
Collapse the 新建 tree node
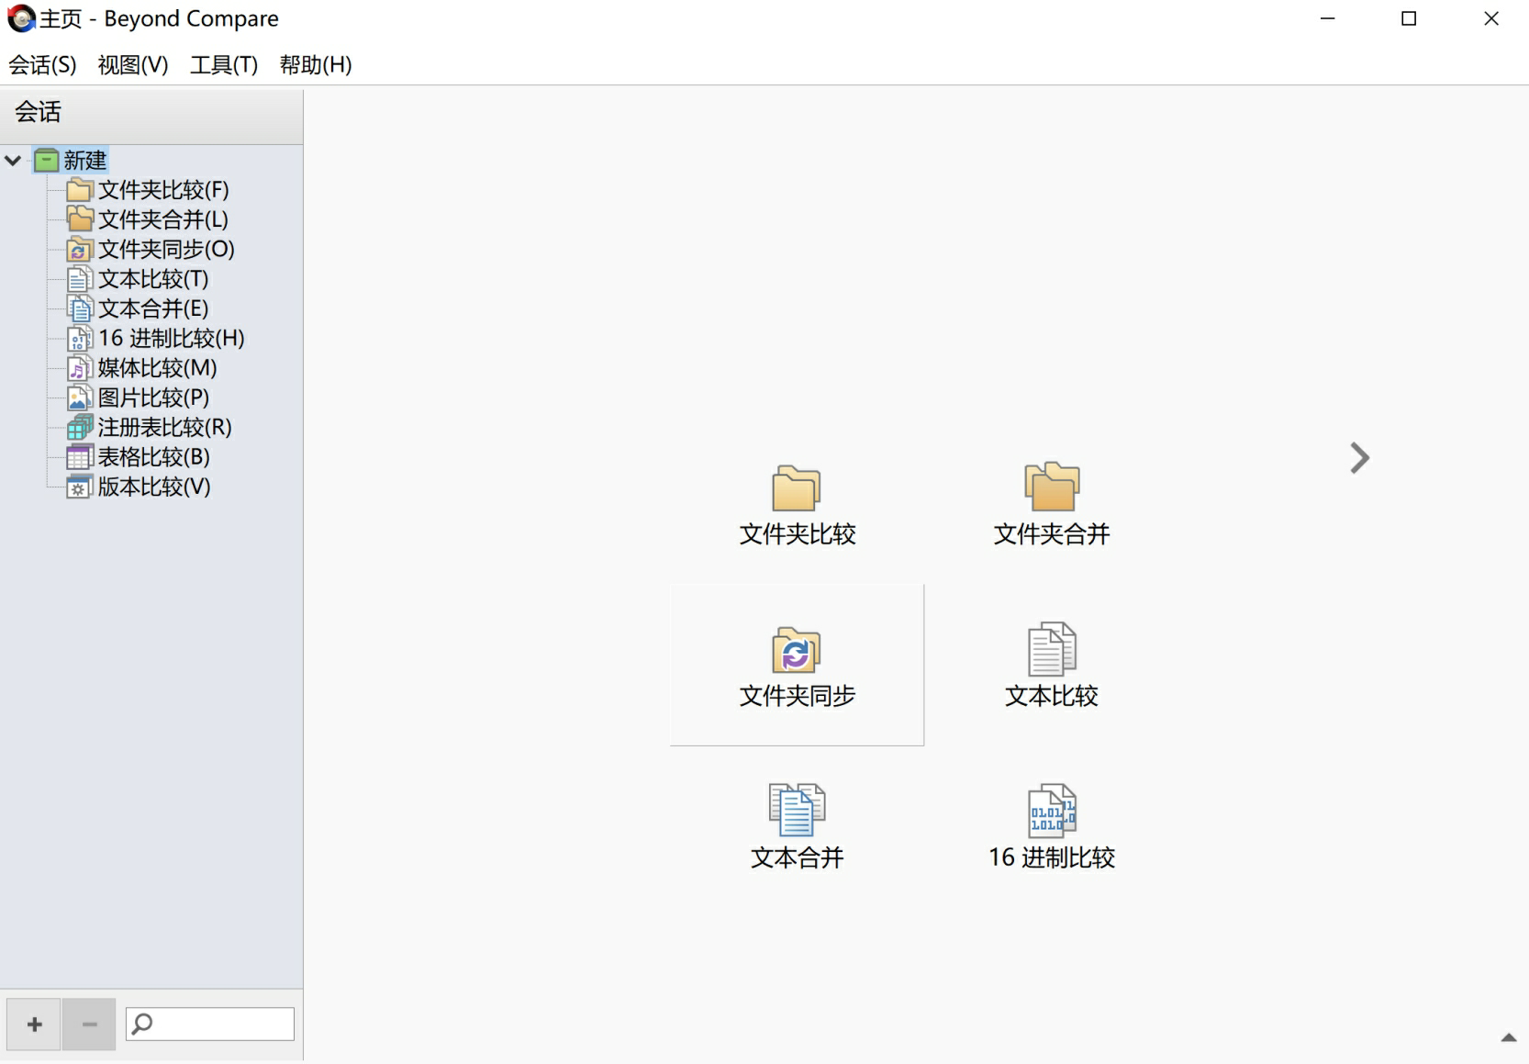coord(13,161)
